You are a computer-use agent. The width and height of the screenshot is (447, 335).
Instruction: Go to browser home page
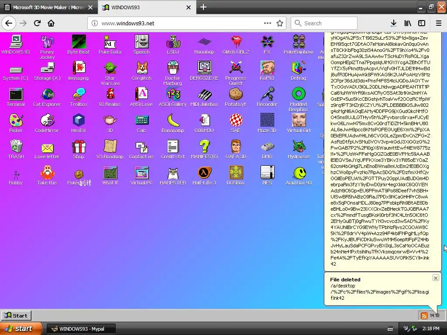point(51,23)
